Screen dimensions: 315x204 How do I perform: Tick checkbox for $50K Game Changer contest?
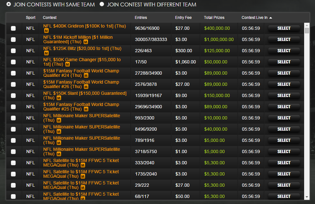(13, 62)
